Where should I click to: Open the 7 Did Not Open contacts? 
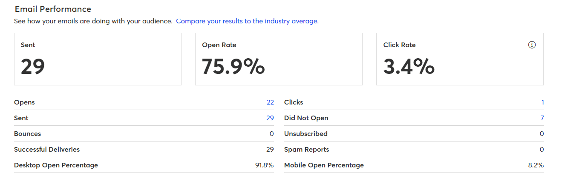(x=542, y=118)
